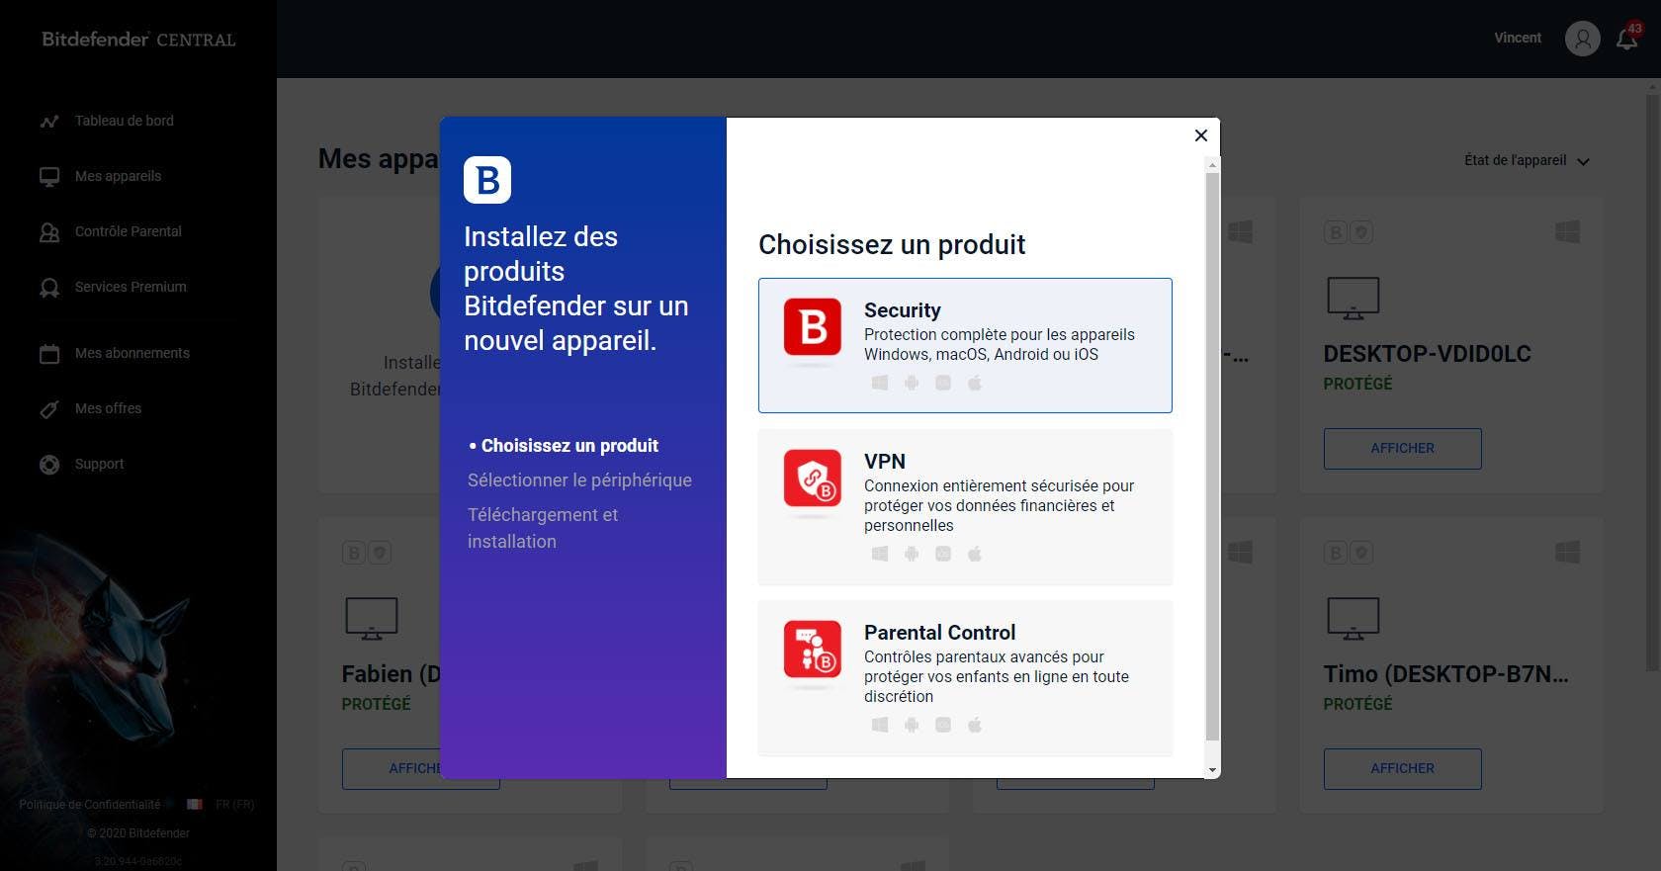Viewport: 1661px width, 871px height.
Task: Click Timo (DESKTOP-B7N... device name
Action: pyautogui.click(x=1445, y=674)
